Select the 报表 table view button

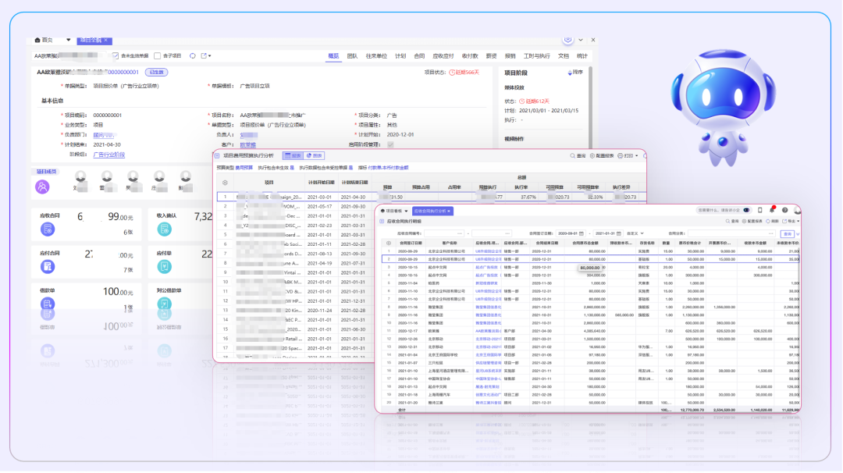click(292, 155)
